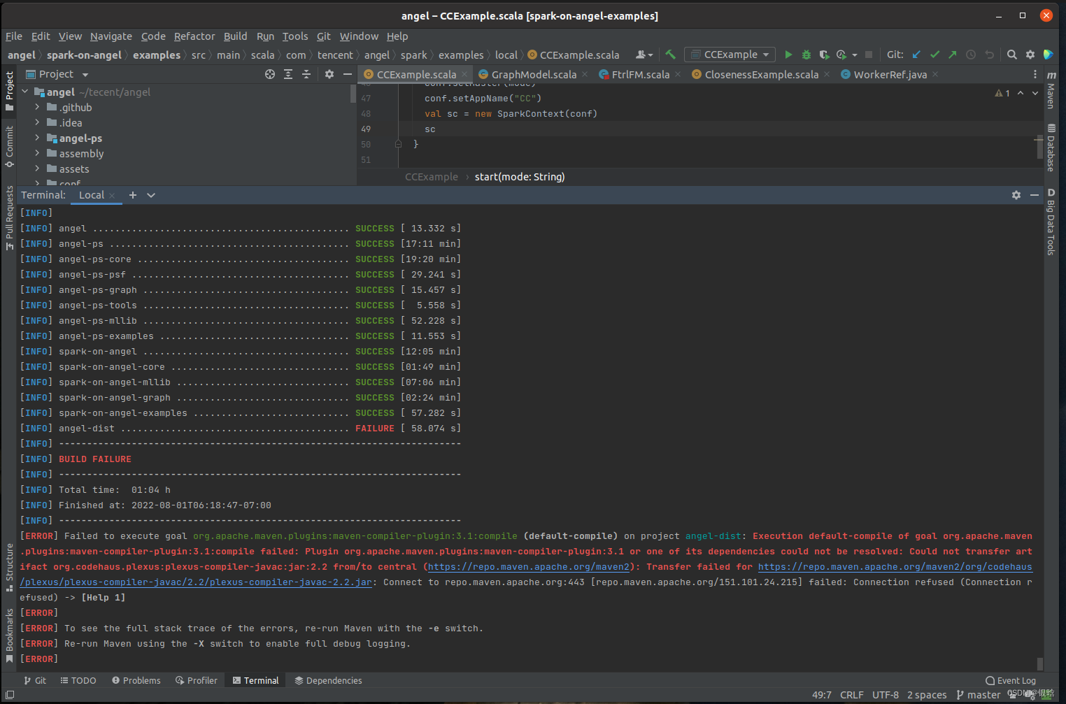Open the Dependencies tool window tab

[328, 680]
